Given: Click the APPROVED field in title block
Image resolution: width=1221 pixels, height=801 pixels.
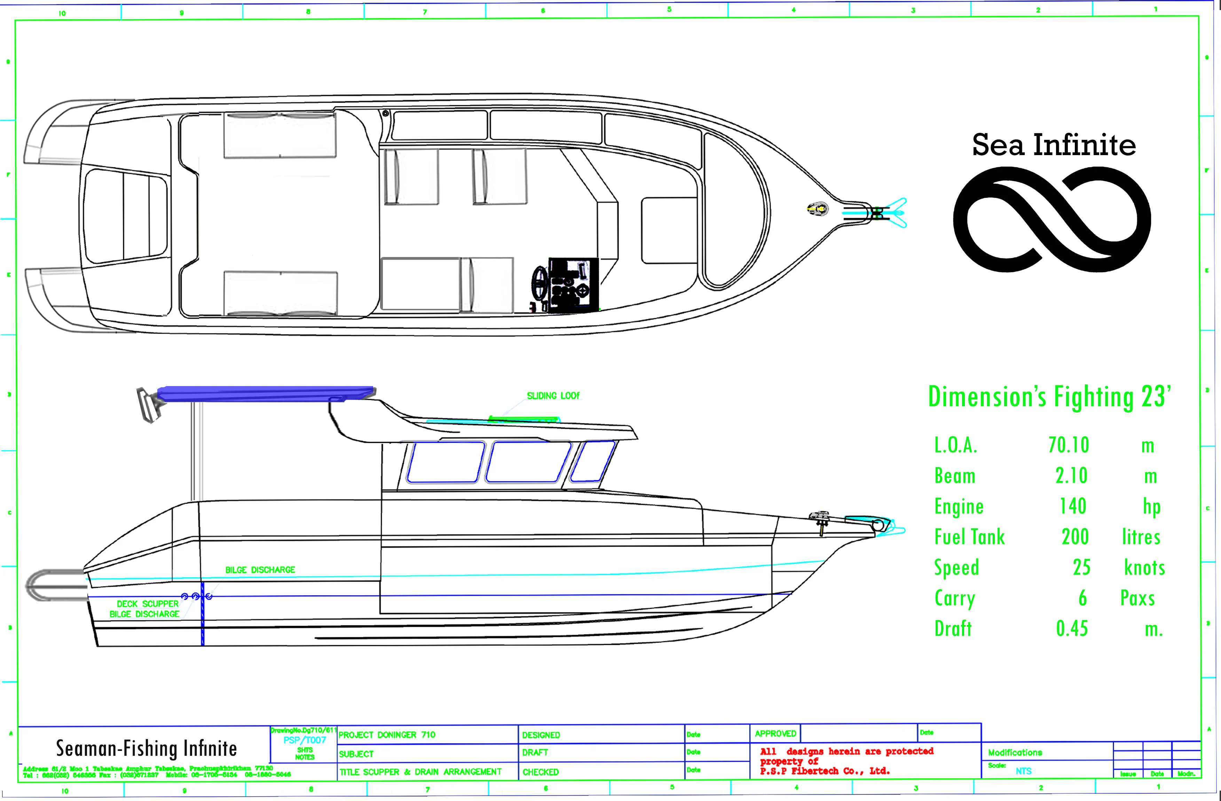Looking at the screenshot, I should pyautogui.click(x=775, y=734).
